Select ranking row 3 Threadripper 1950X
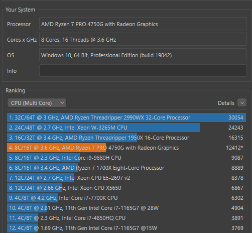The width and height of the screenshot is (252, 233). click(x=127, y=138)
